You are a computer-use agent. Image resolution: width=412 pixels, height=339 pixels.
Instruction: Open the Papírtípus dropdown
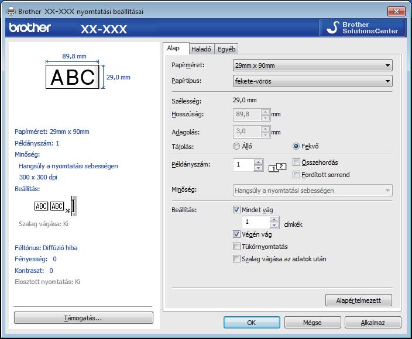point(313,81)
